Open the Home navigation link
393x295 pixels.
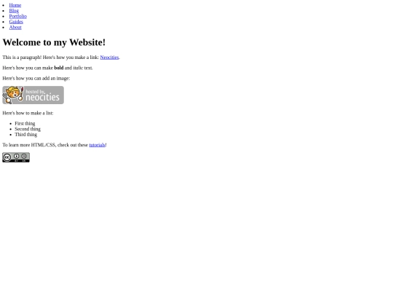click(15, 5)
